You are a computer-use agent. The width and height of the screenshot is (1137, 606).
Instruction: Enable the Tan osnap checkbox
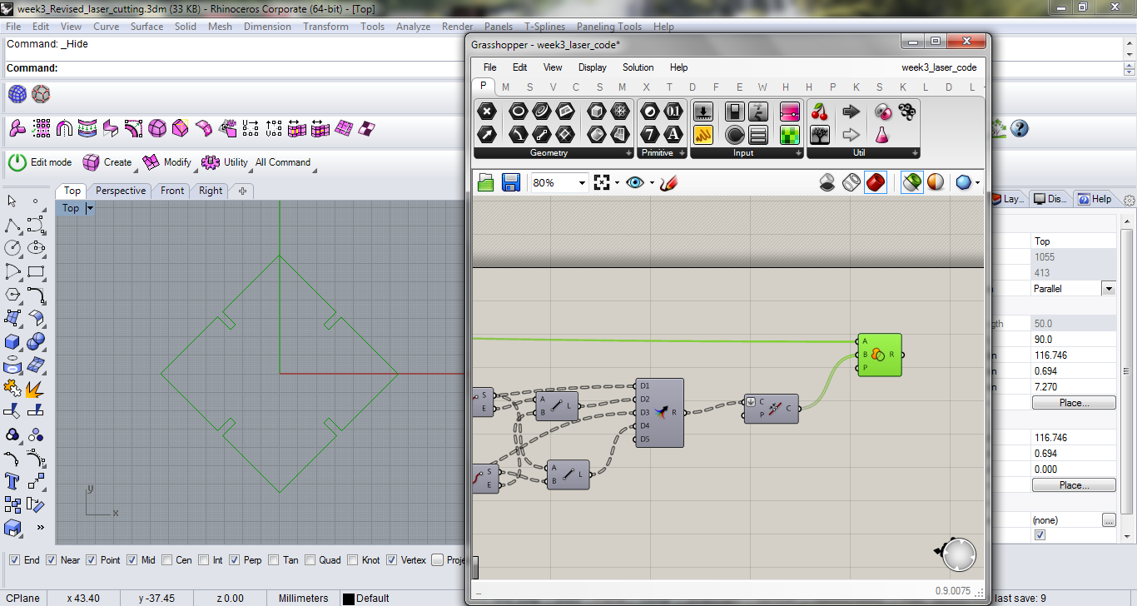274,560
